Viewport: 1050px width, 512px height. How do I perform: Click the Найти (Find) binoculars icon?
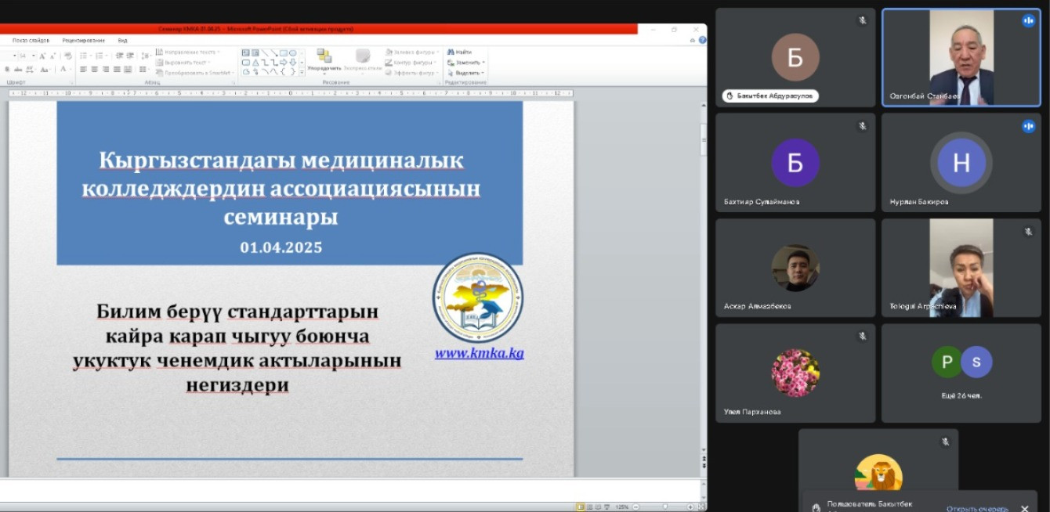[451, 52]
